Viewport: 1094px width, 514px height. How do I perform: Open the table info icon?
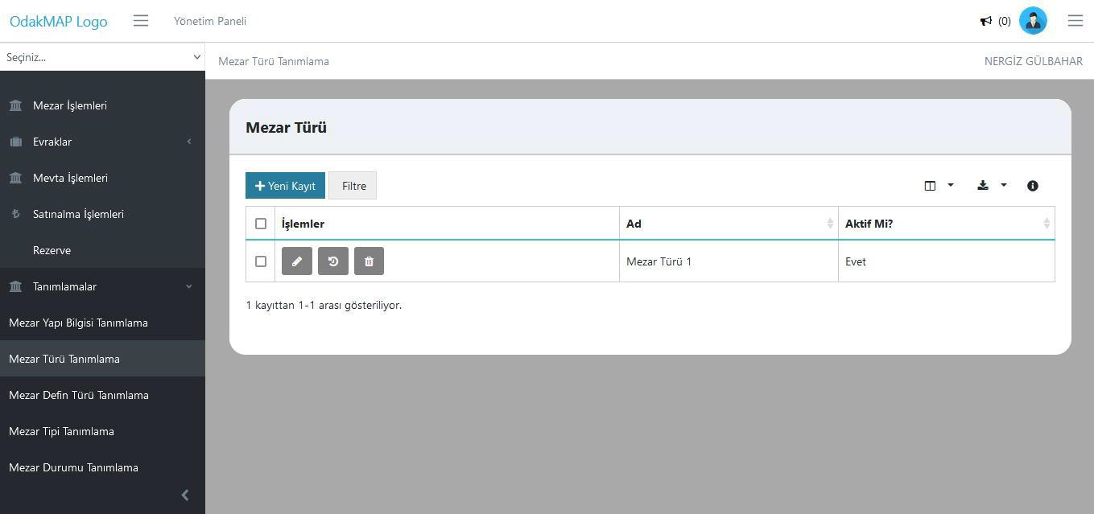[x=1033, y=186]
